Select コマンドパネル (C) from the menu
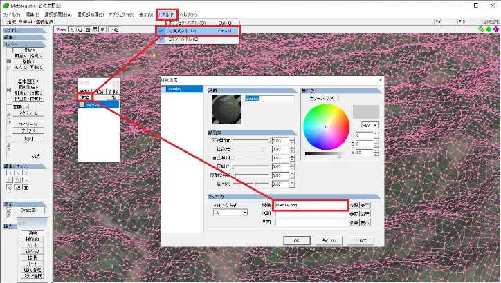This screenshot has height=283, width=501. pos(197,39)
